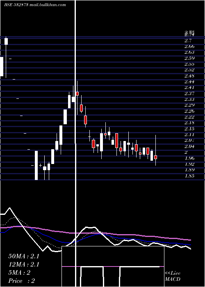Screen dimensions: 205x287
Task: Select the 2.66 price axis label
Action: point(189,46)
